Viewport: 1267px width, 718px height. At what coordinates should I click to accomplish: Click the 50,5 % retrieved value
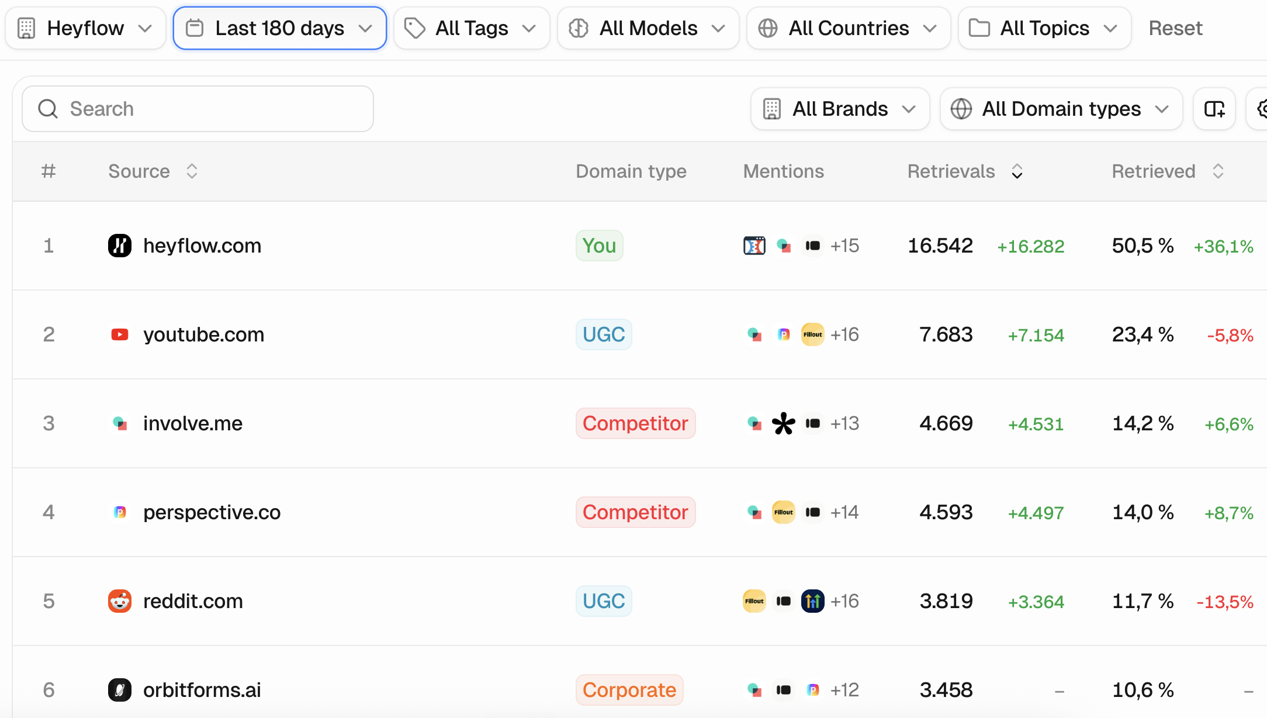(1143, 246)
